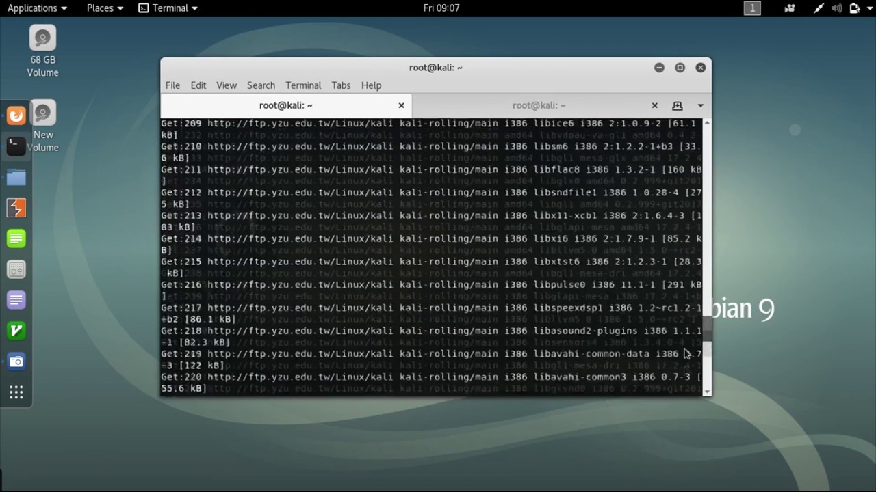Open the workspace 1 indicator
The height and width of the screenshot is (492, 876).
click(752, 8)
